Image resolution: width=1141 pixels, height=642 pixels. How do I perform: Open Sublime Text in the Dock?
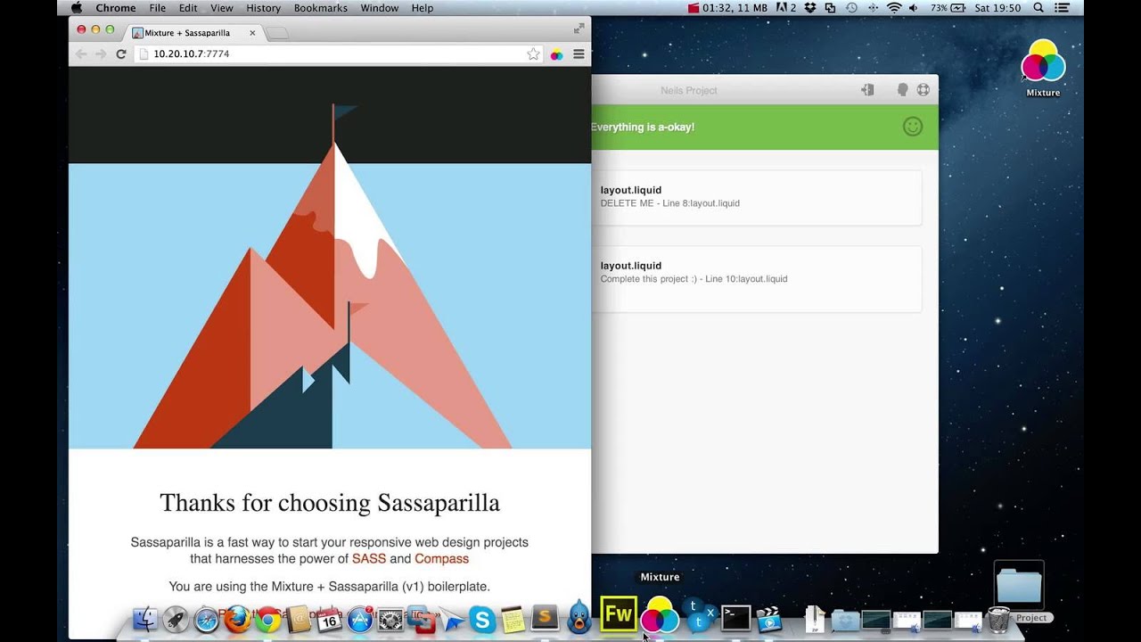pyautogui.click(x=545, y=618)
